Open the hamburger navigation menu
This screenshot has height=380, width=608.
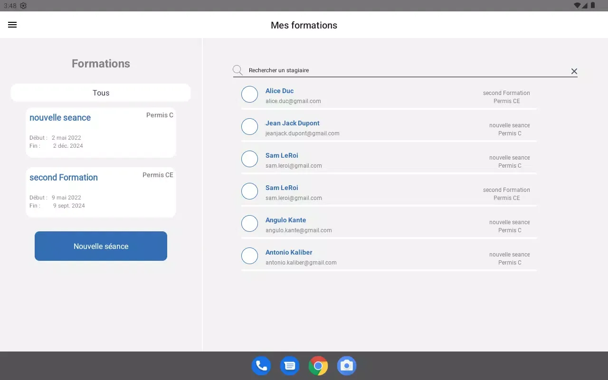(x=12, y=25)
